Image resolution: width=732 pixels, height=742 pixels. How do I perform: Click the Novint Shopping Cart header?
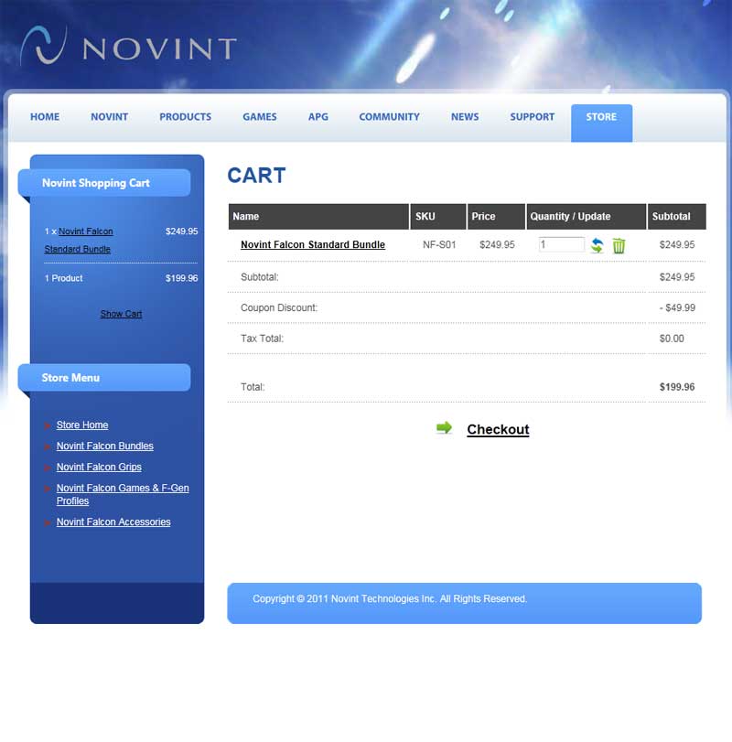pyautogui.click(x=104, y=183)
